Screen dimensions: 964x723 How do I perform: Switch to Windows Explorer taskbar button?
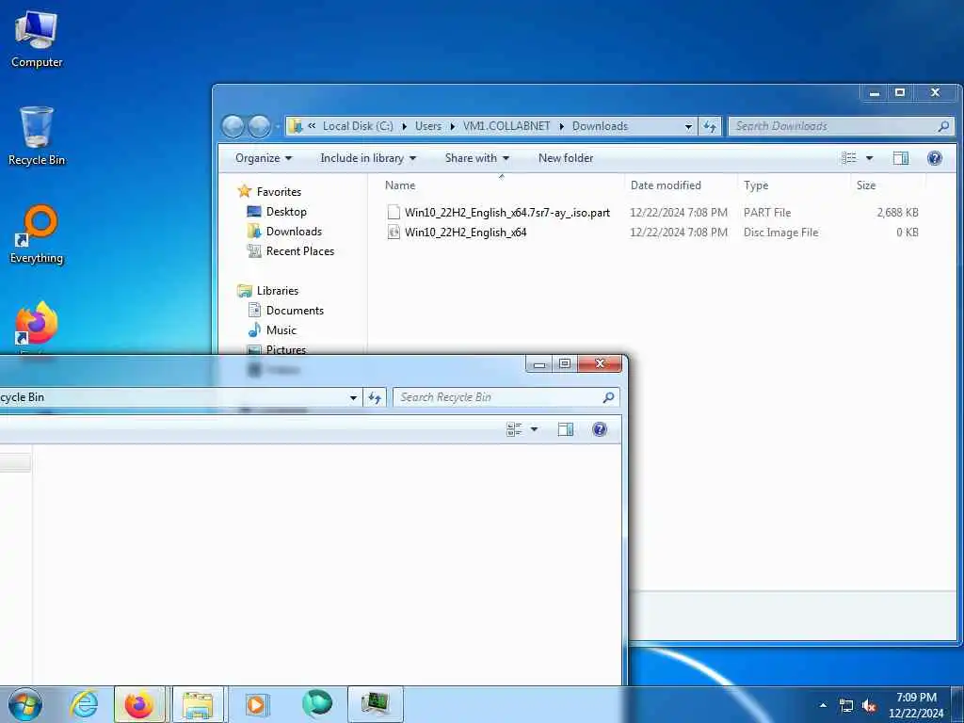[x=198, y=704]
